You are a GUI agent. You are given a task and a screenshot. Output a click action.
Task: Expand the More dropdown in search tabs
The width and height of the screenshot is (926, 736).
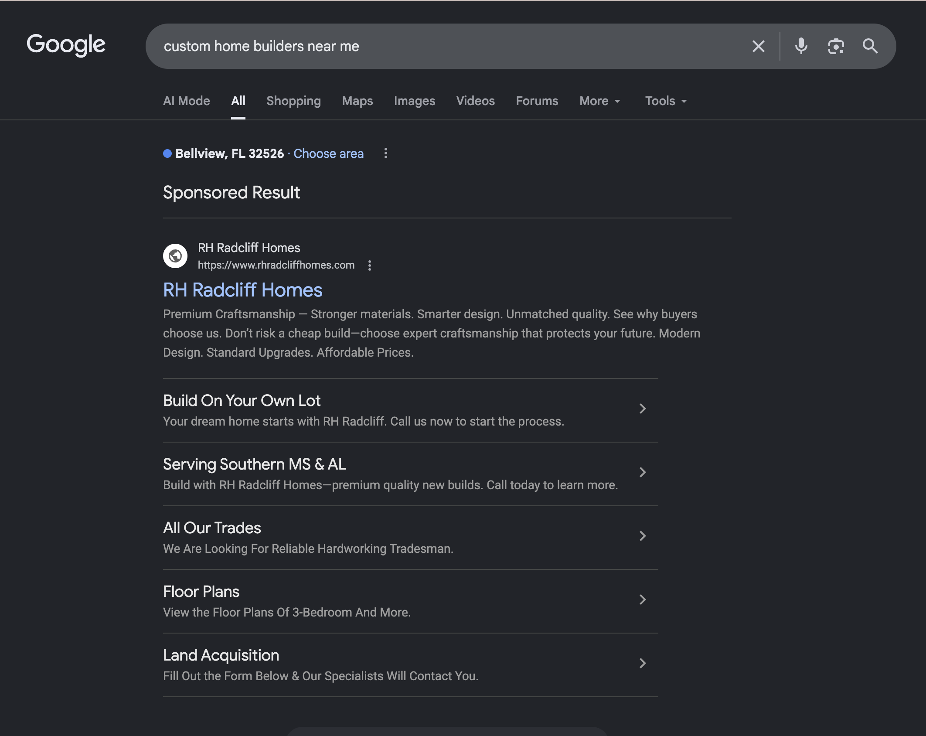(x=600, y=101)
